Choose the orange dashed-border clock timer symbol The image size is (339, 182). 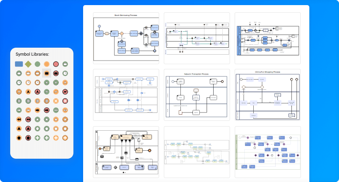pyautogui.click(x=38, y=83)
